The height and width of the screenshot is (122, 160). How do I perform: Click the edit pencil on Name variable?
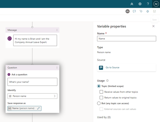38,108
